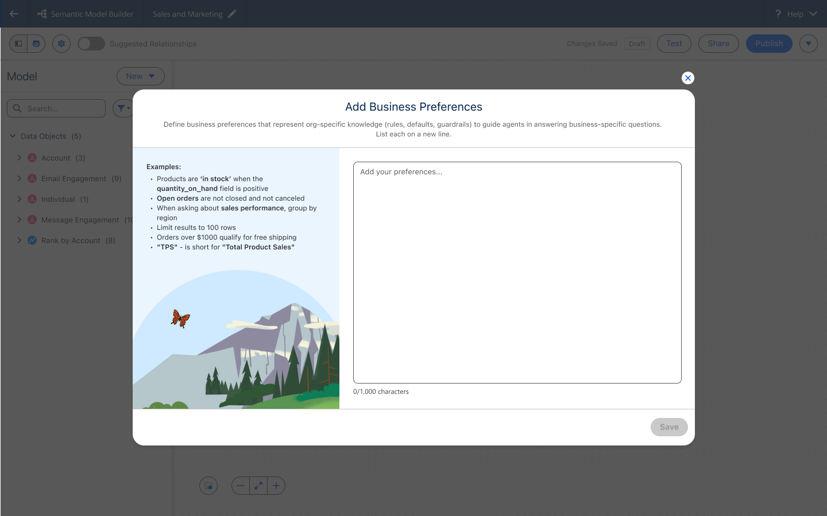The width and height of the screenshot is (827, 516).
Task: Click the Add your preferences text area
Action: [x=517, y=272]
